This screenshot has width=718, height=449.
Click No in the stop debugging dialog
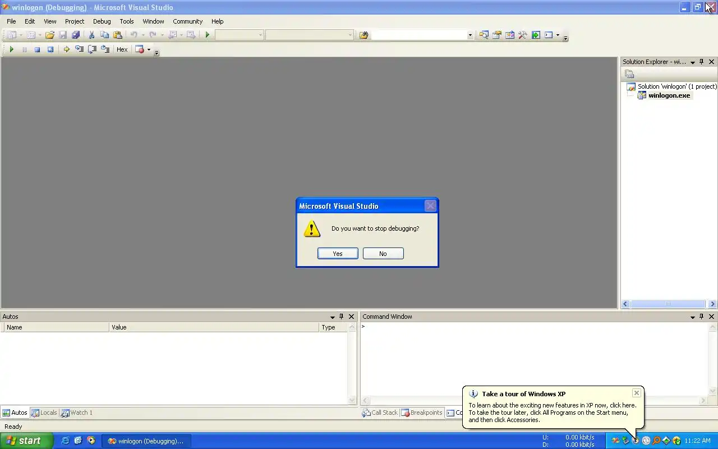[x=383, y=254]
